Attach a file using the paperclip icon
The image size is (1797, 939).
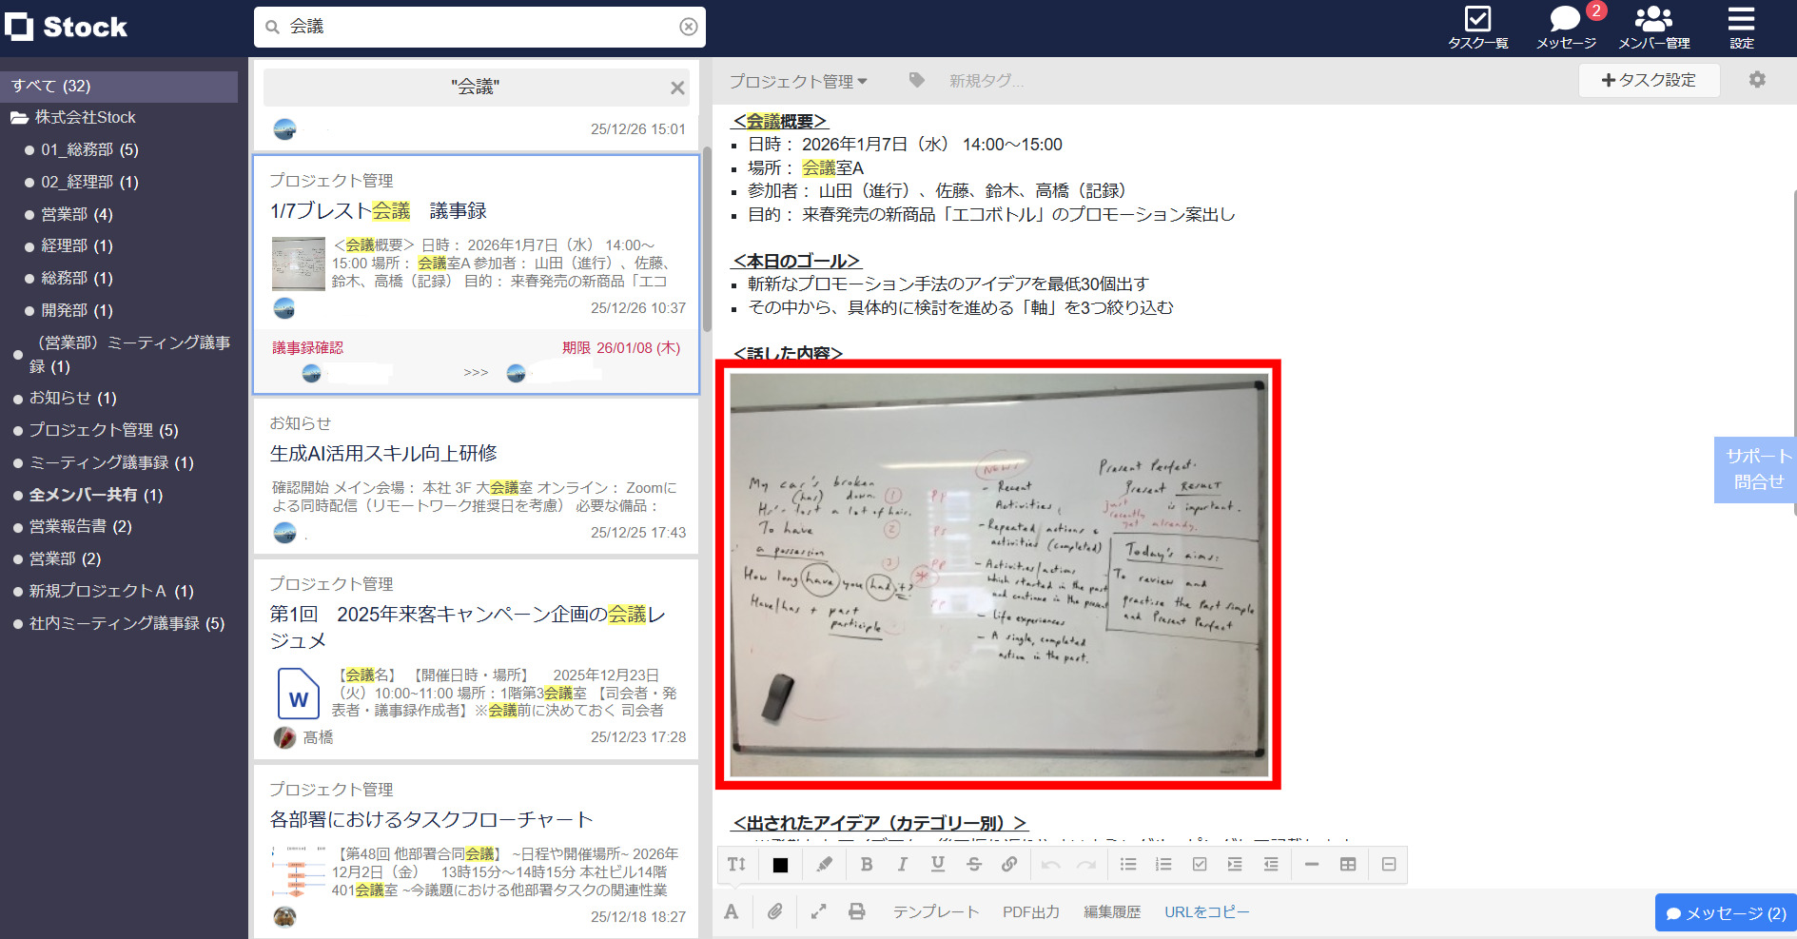(775, 911)
